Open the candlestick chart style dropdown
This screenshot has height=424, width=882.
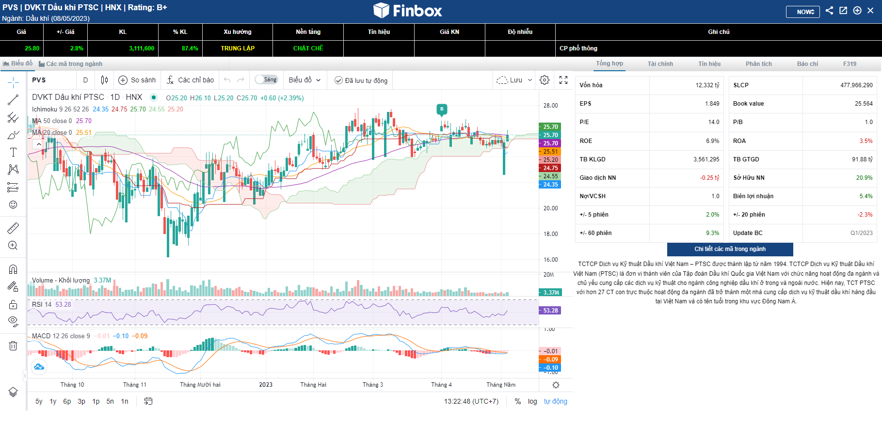(104, 80)
